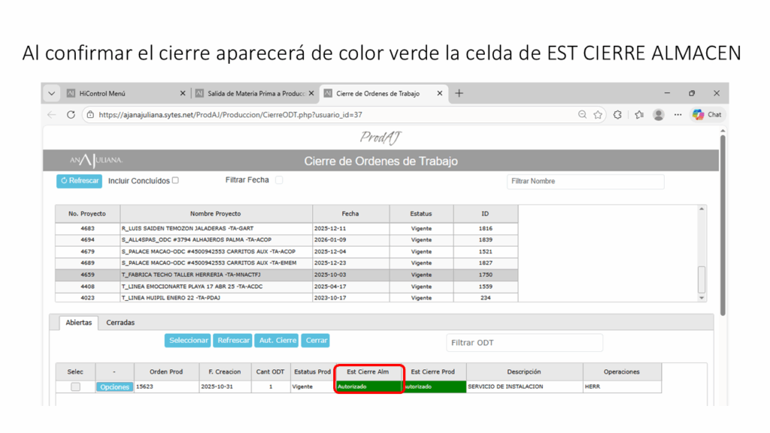The width and height of the screenshot is (770, 433).
Task: Open the browser extensions icon
Action: tap(618, 115)
